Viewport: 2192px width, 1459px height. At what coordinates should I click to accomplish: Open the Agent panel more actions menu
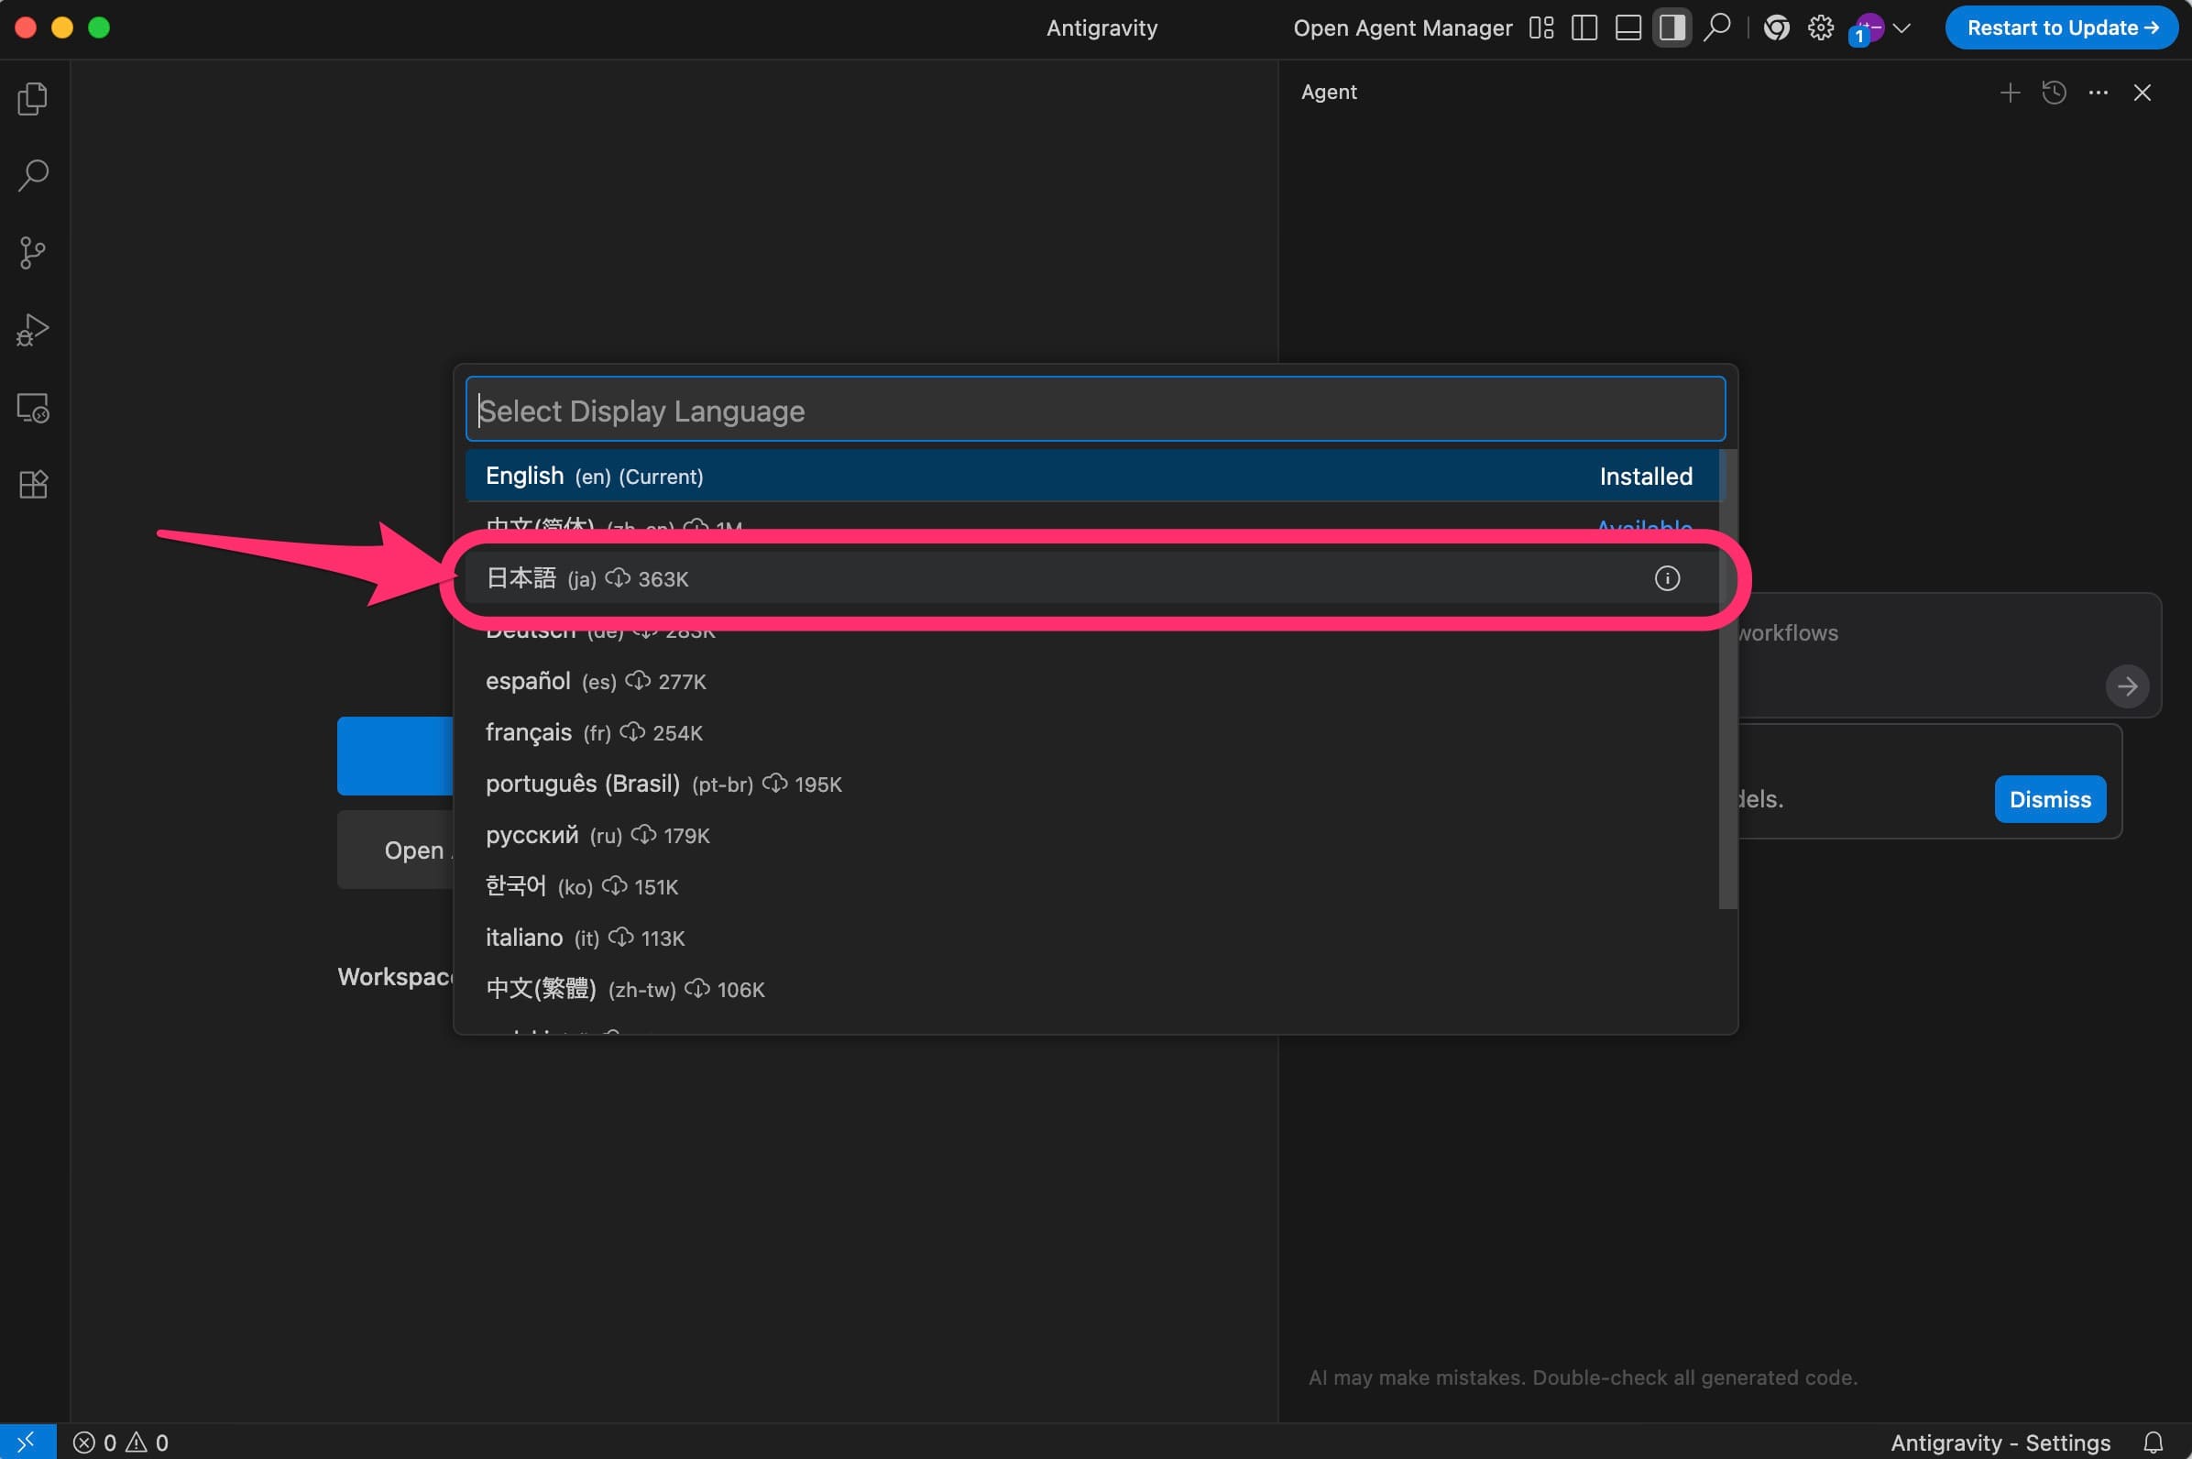2097,93
